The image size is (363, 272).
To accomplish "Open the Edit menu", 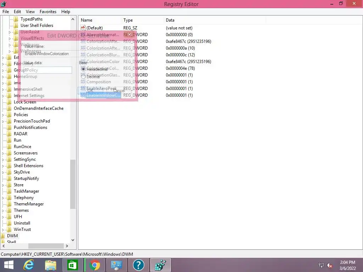I will [17, 12].
